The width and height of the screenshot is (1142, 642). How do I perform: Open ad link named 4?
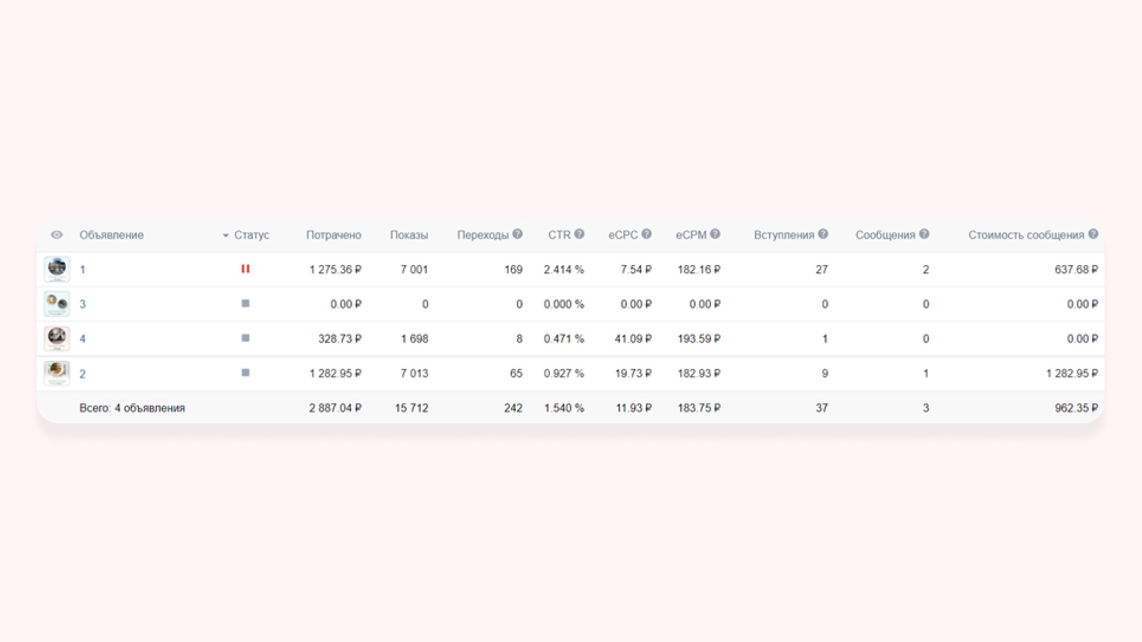pyautogui.click(x=83, y=339)
